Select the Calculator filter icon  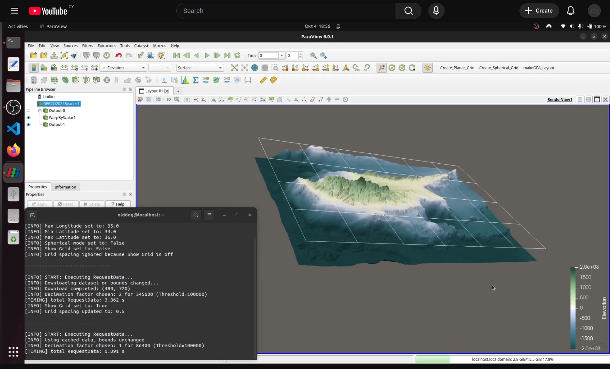pyautogui.click(x=33, y=80)
